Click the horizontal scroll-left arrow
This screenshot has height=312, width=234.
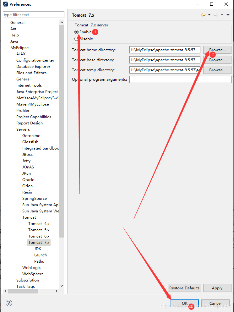[x=5, y=291]
